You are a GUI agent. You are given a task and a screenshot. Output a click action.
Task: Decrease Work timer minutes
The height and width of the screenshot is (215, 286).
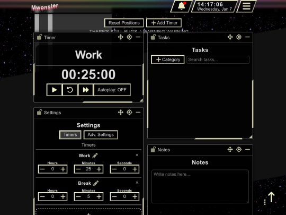pyautogui.click(x=78, y=169)
